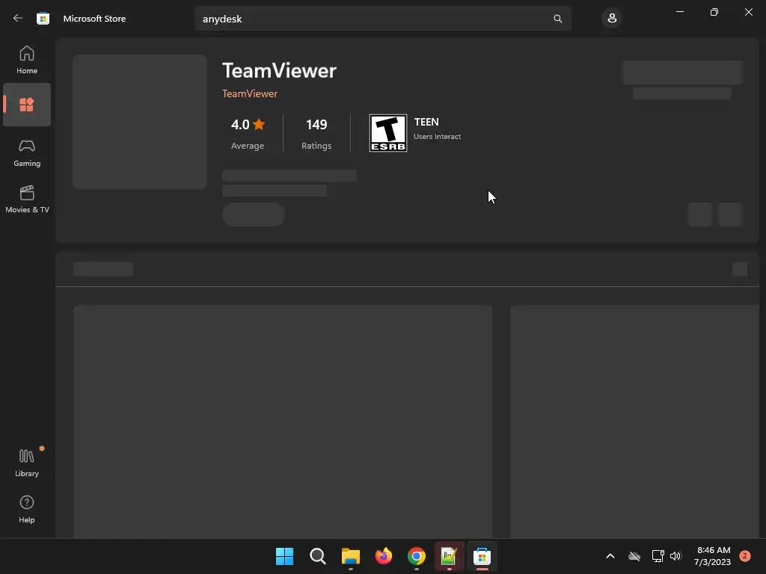
Task: Open File Explorer from the taskbar
Action: pos(350,556)
